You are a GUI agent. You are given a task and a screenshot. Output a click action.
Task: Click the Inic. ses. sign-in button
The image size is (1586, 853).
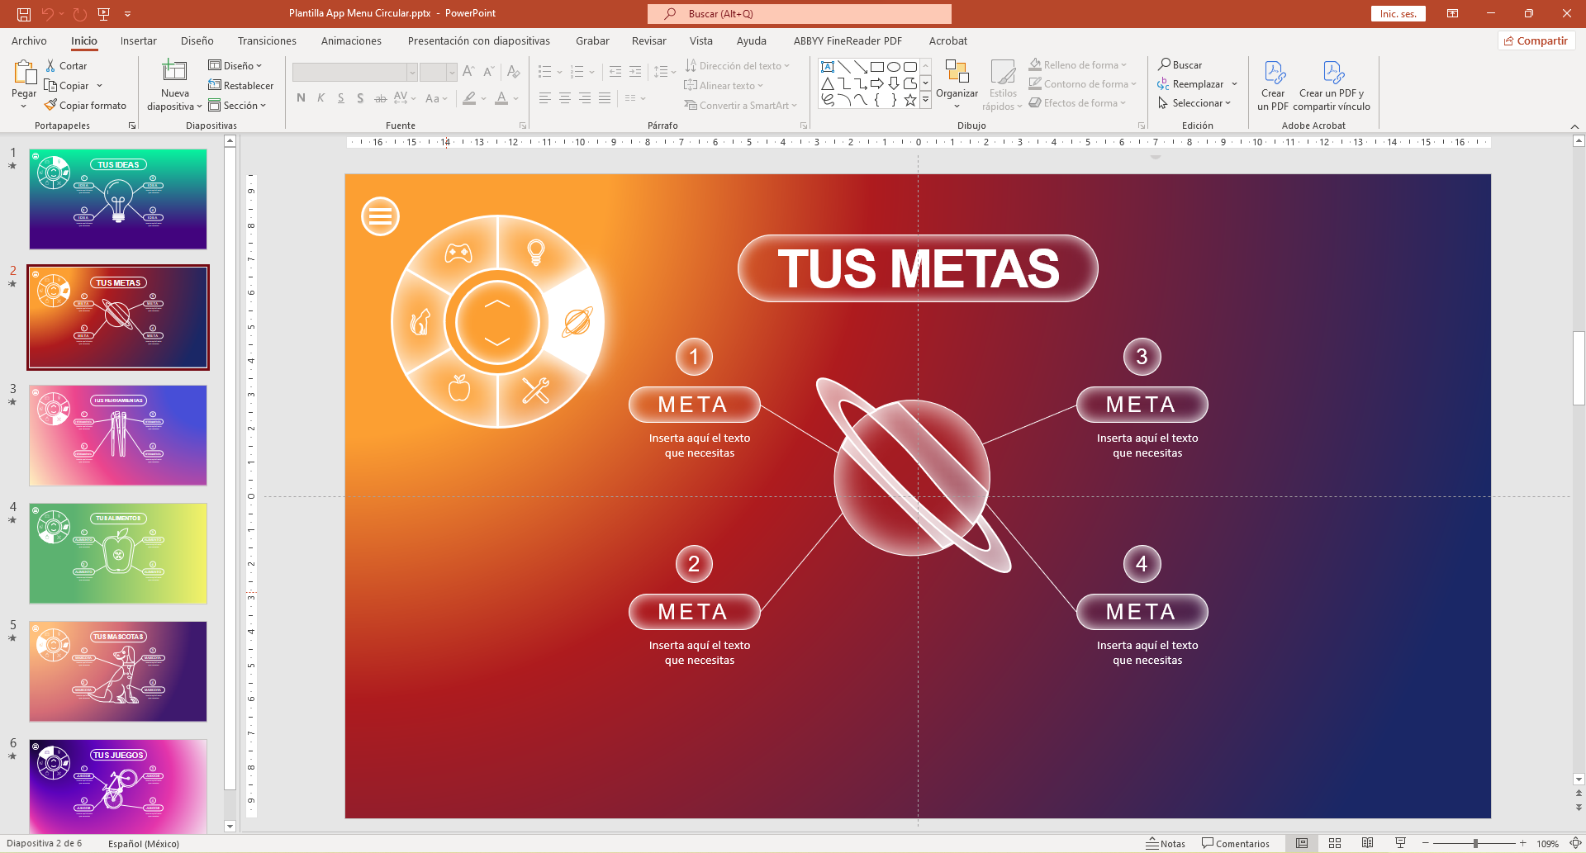coord(1398,14)
